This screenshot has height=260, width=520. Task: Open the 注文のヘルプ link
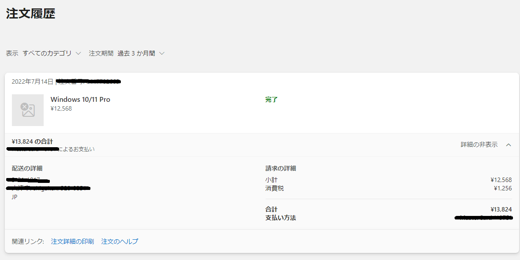120,241
